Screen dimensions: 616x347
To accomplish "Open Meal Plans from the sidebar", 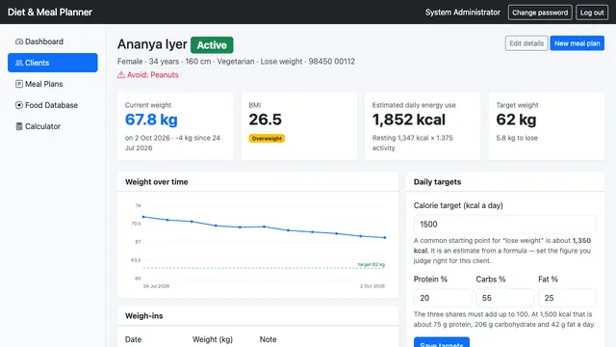I will (x=53, y=84).
